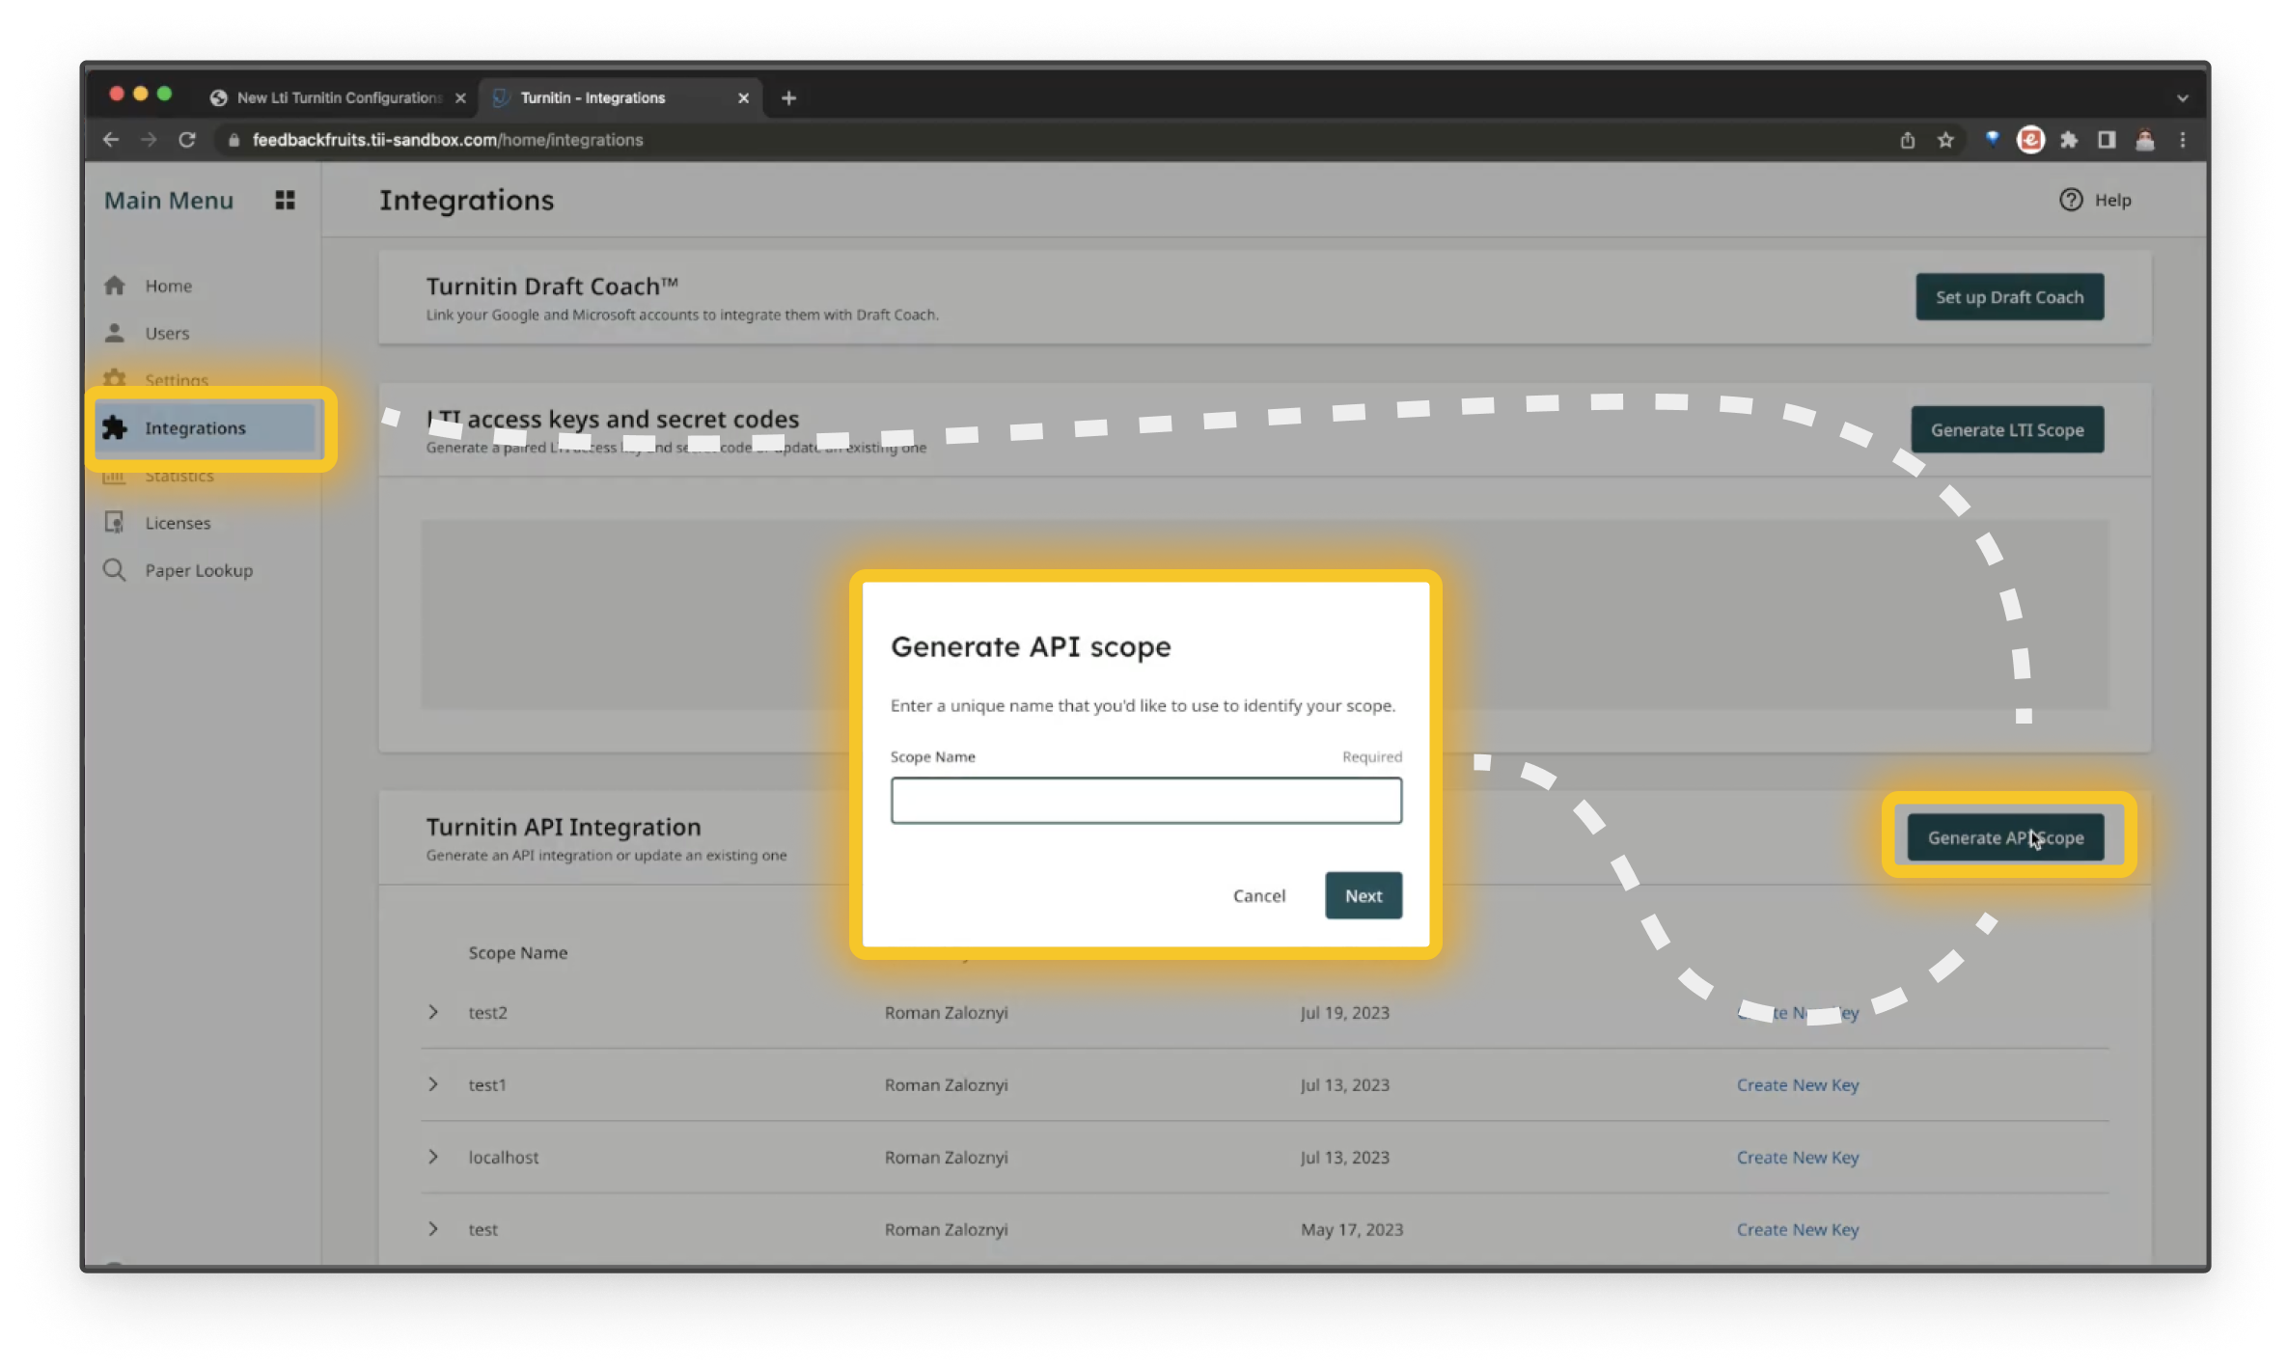
Task: Close the Turnitin - Integrations tab
Action: [743, 97]
